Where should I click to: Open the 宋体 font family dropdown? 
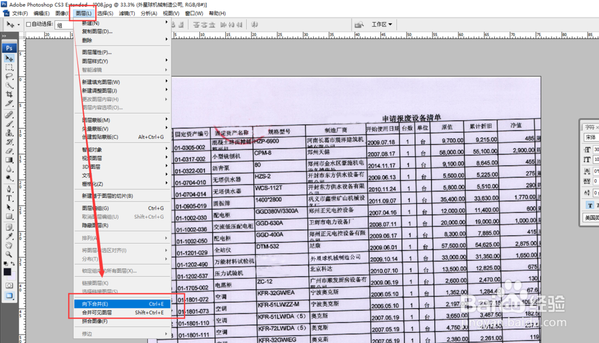(x=591, y=137)
